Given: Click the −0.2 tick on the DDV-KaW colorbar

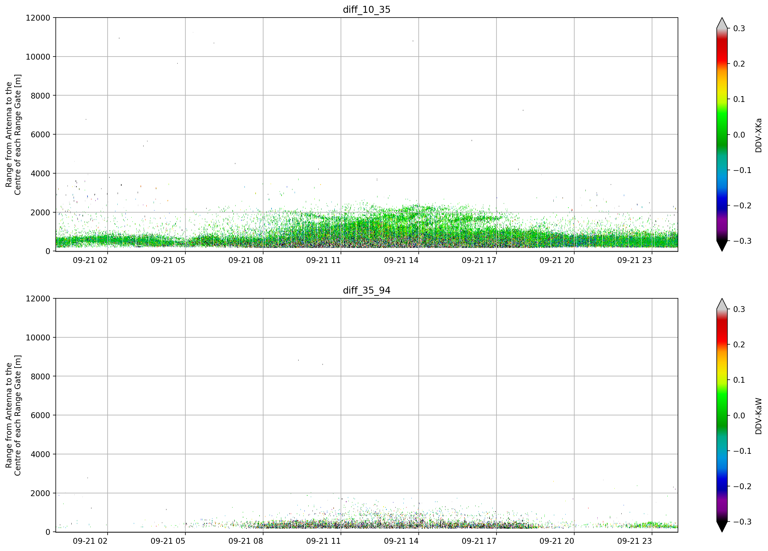Looking at the screenshot, I should tap(742, 486).
